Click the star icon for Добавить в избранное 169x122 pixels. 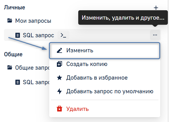tap(59, 78)
